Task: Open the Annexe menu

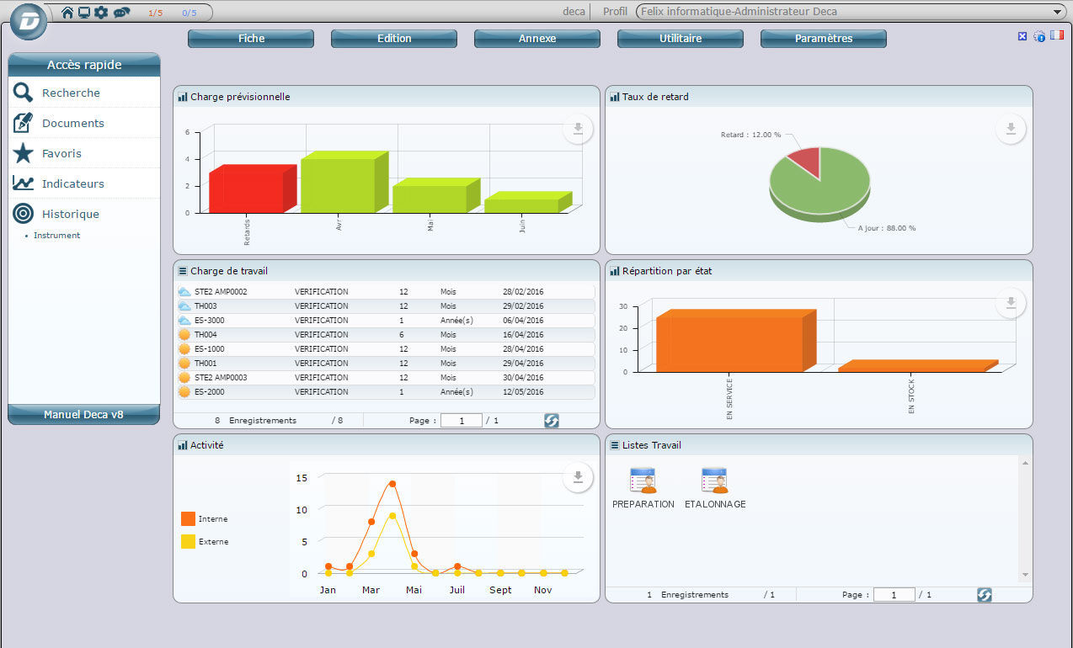Action: point(536,38)
